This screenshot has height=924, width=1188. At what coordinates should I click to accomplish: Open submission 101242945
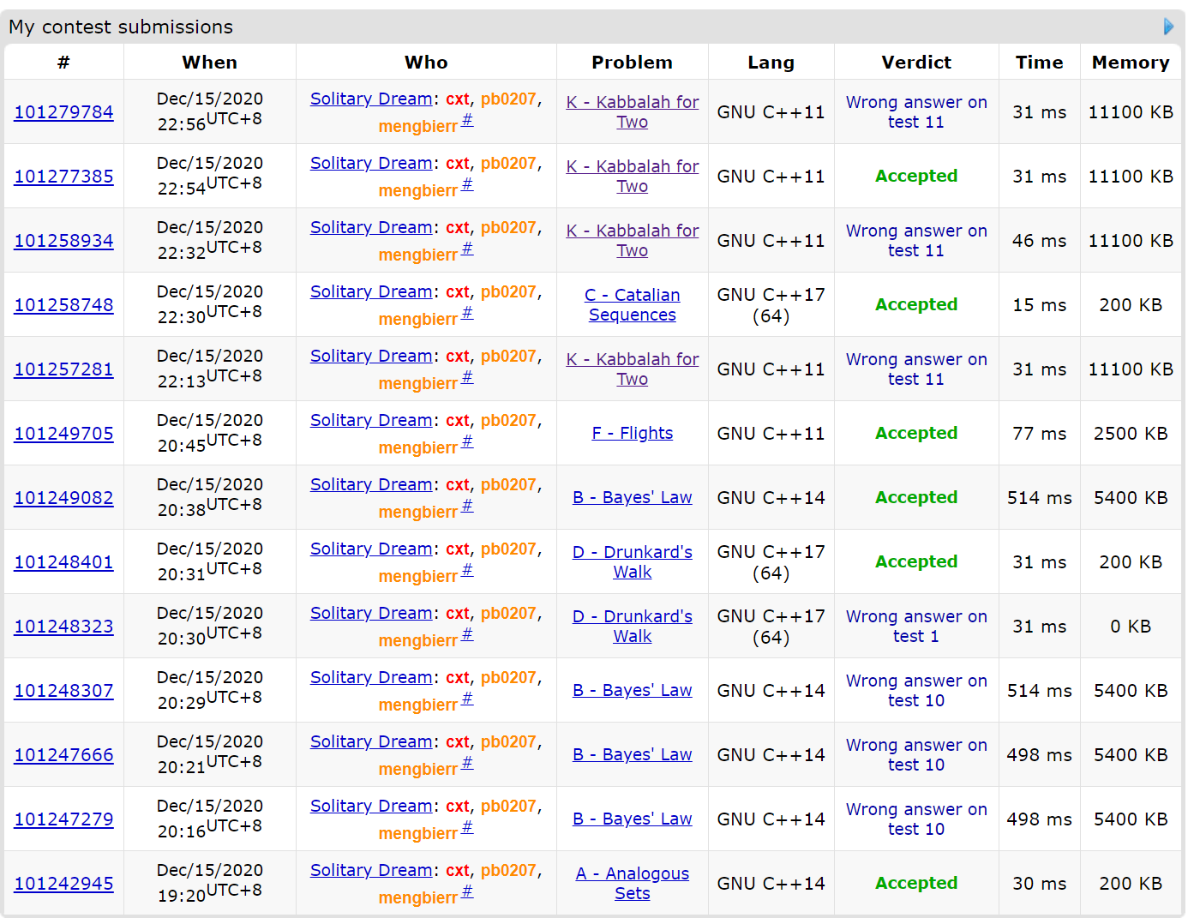click(63, 884)
